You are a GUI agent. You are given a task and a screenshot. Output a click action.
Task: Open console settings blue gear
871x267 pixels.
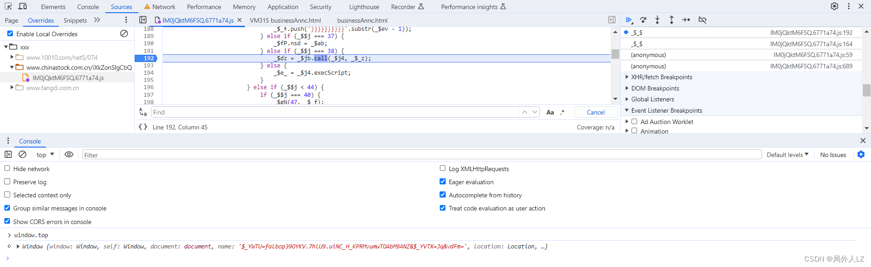861,155
